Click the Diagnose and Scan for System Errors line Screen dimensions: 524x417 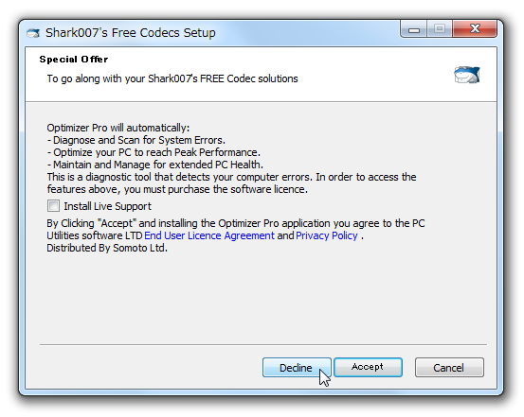point(136,140)
